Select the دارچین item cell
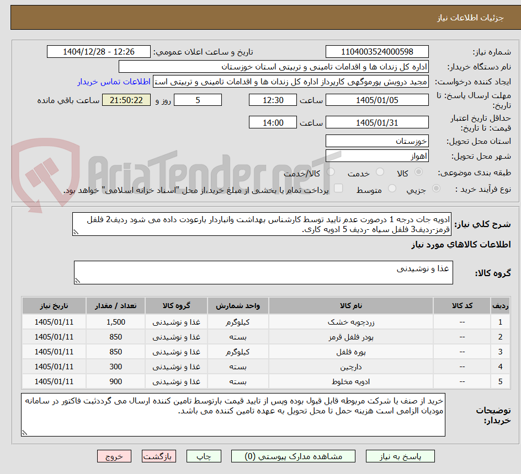The width and height of the screenshot is (521, 474). pyautogui.click(x=351, y=367)
